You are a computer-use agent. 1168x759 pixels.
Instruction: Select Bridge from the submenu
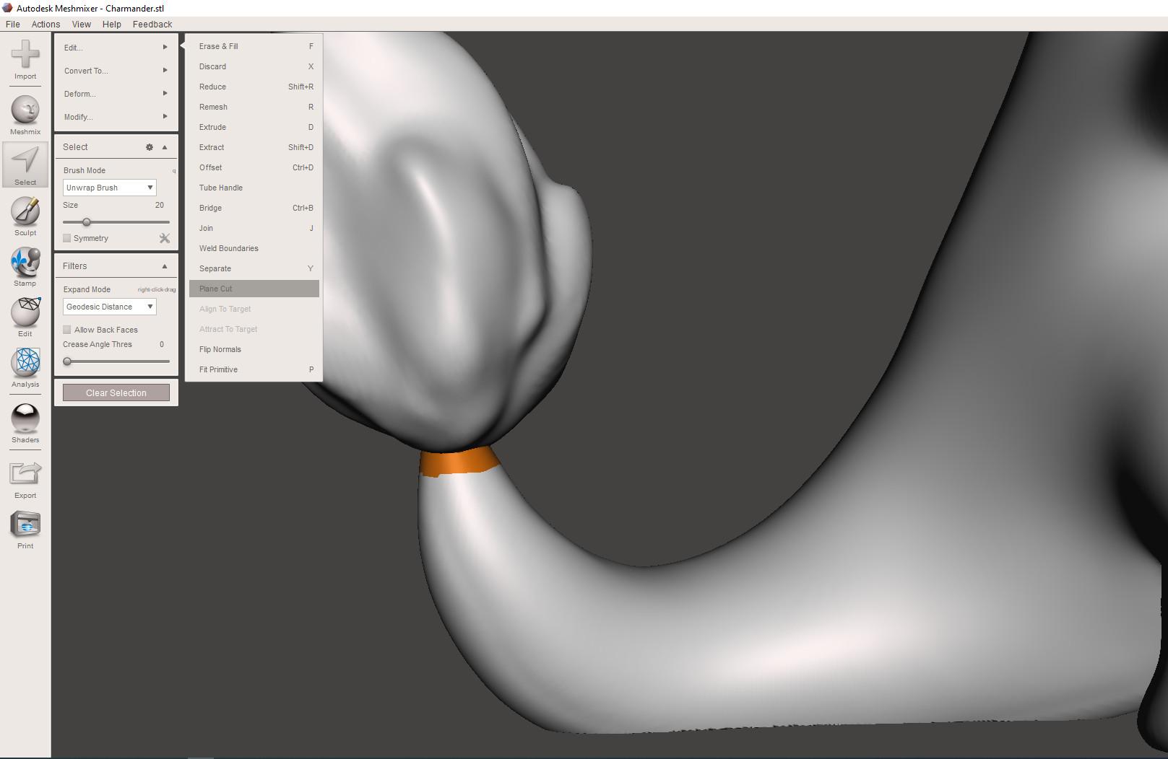point(254,208)
